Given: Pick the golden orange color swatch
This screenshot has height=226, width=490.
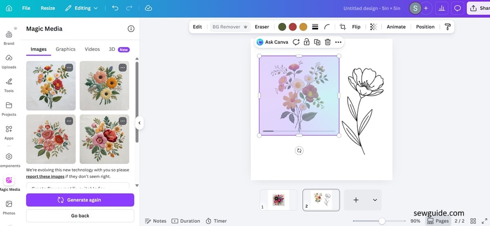Looking at the screenshot, I should click(303, 27).
